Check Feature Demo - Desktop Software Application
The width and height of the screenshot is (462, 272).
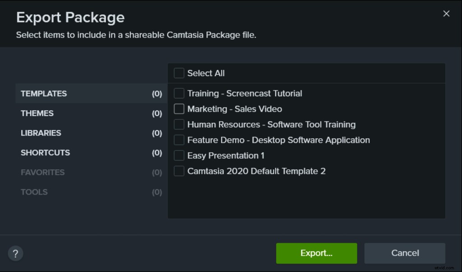point(179,140)
